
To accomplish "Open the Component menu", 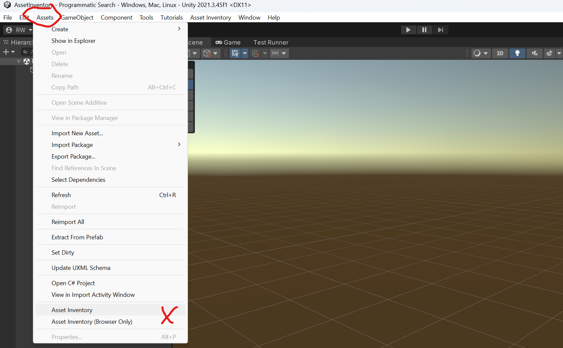I will (116, 18).
